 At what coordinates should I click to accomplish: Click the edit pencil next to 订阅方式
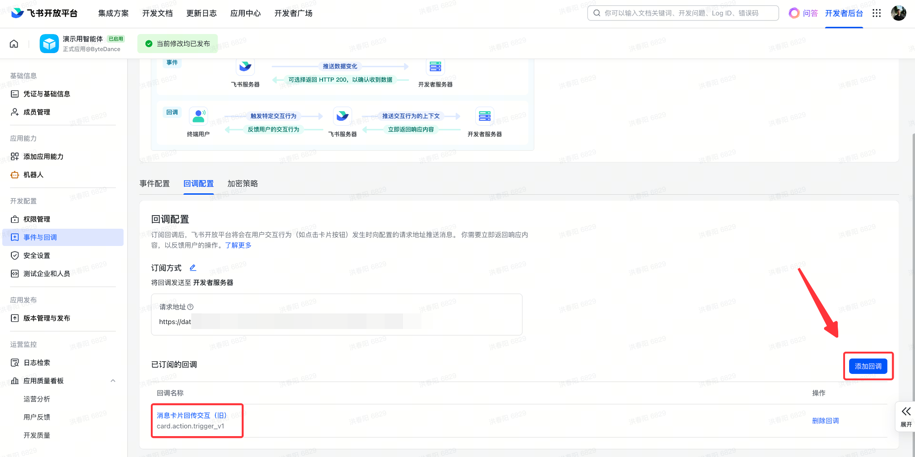pyautogui.click(x=193, y=268)
